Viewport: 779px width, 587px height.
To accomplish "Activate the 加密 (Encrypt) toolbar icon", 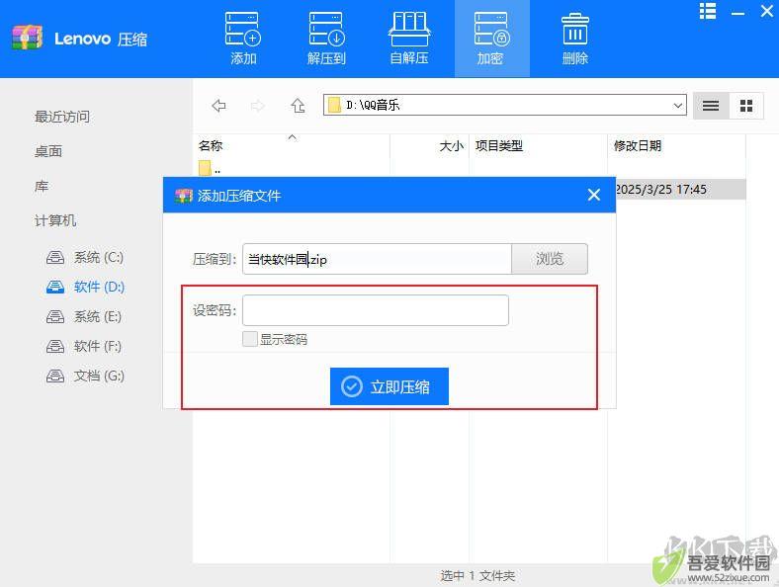I will click(x=491, y=39).
